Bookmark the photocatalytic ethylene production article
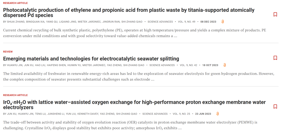This screenshot has height=133, width=281. pyautogui.click(x=275, y=14)
